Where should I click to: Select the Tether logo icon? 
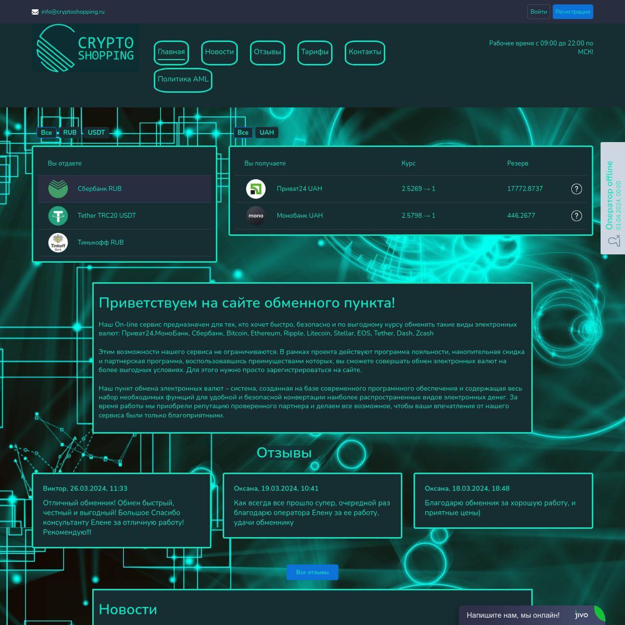(58, 216)
